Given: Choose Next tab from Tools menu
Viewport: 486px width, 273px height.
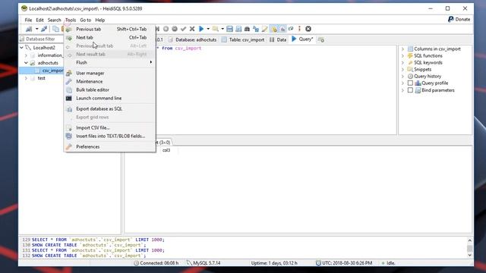Looking at the screenshot, I should (x=109, y=37).
